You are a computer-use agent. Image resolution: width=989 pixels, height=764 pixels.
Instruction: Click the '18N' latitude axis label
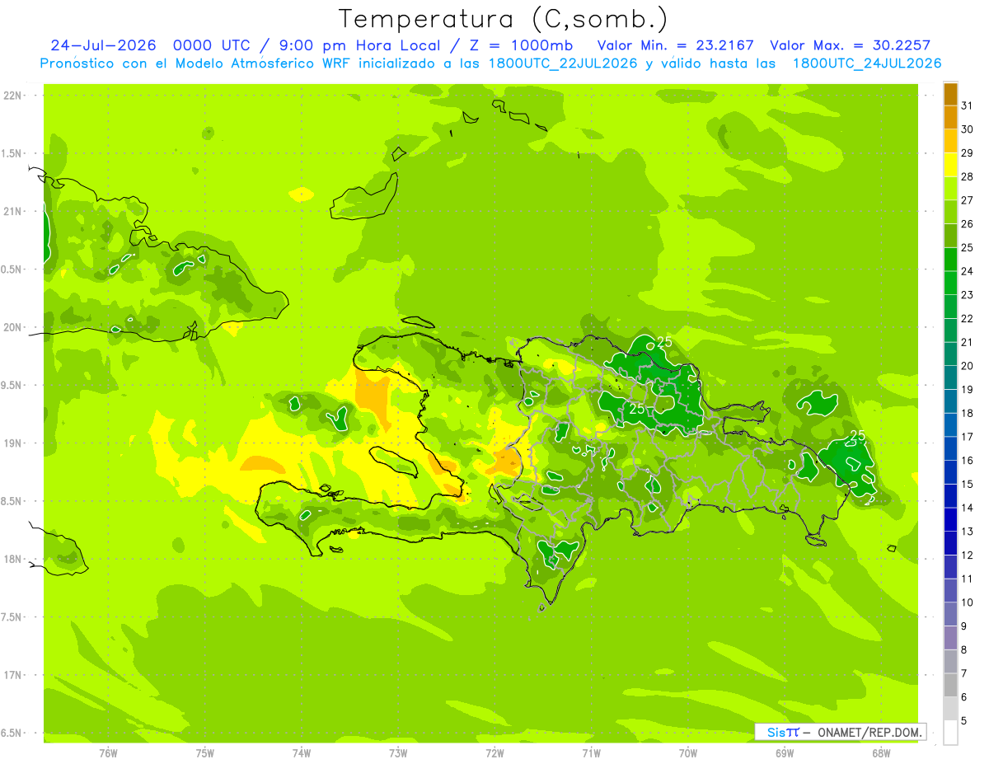(x=12, y=560)
